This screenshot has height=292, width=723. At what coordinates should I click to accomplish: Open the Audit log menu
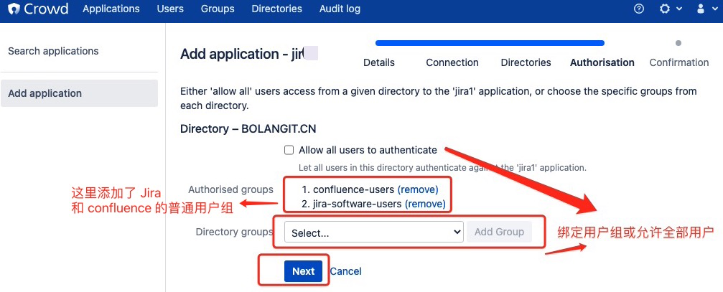click(x=340, y=9)
